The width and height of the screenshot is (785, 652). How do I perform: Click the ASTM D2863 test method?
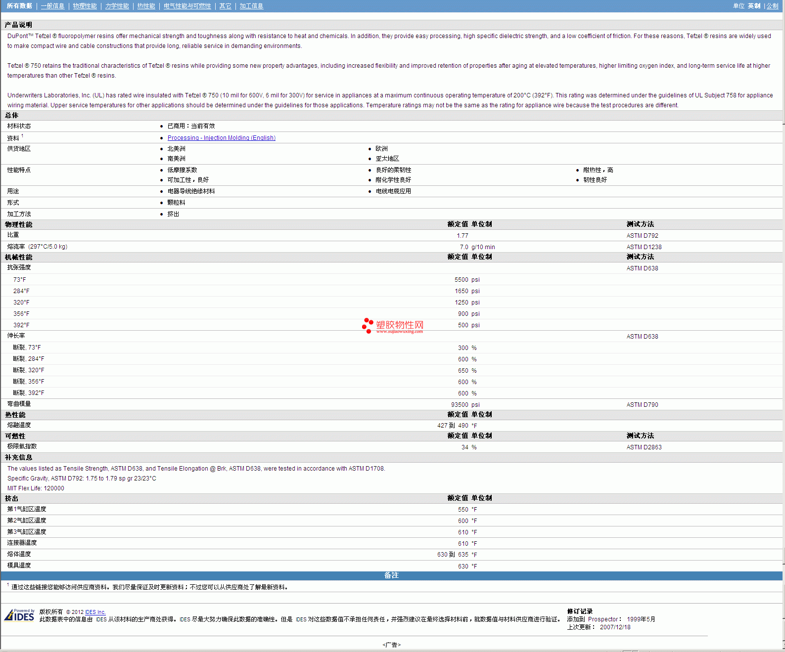click(x=644, y=447)
